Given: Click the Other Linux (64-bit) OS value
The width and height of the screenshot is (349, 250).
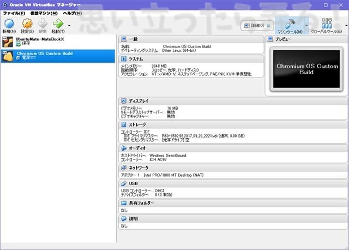Looking at the screenshot, I should (x=179, y=51).
